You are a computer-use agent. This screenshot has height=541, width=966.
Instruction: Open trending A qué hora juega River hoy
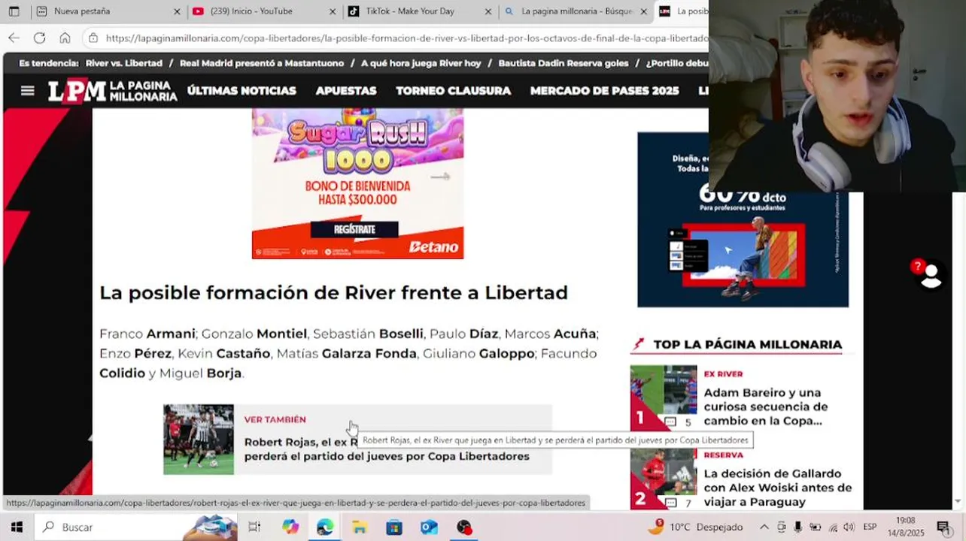click(421, 63)
